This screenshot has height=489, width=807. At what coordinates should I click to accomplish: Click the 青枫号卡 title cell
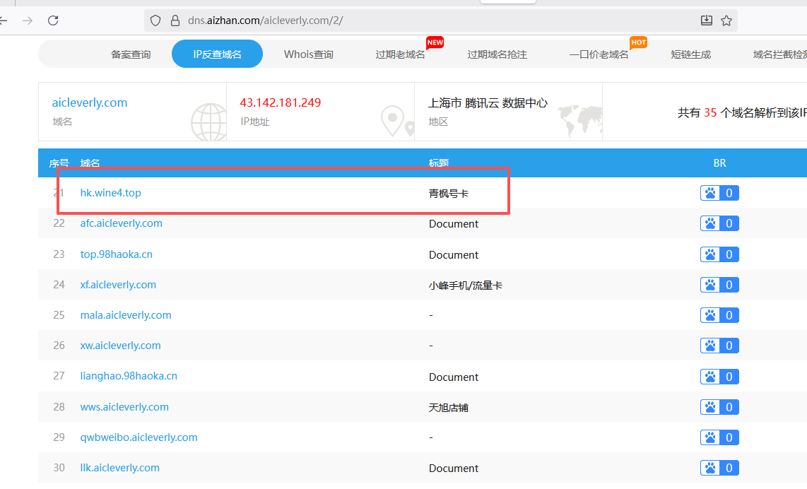coord(449,194)
